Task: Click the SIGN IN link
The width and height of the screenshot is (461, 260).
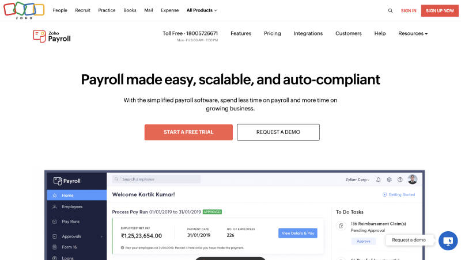Action: tap(409, 10)
